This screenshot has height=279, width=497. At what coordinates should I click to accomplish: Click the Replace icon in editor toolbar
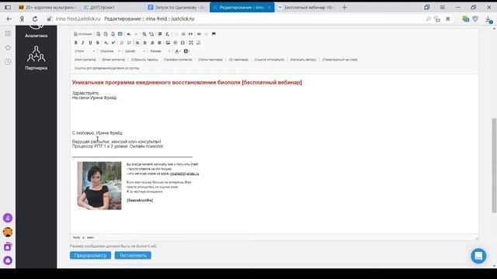click(151, 34)
